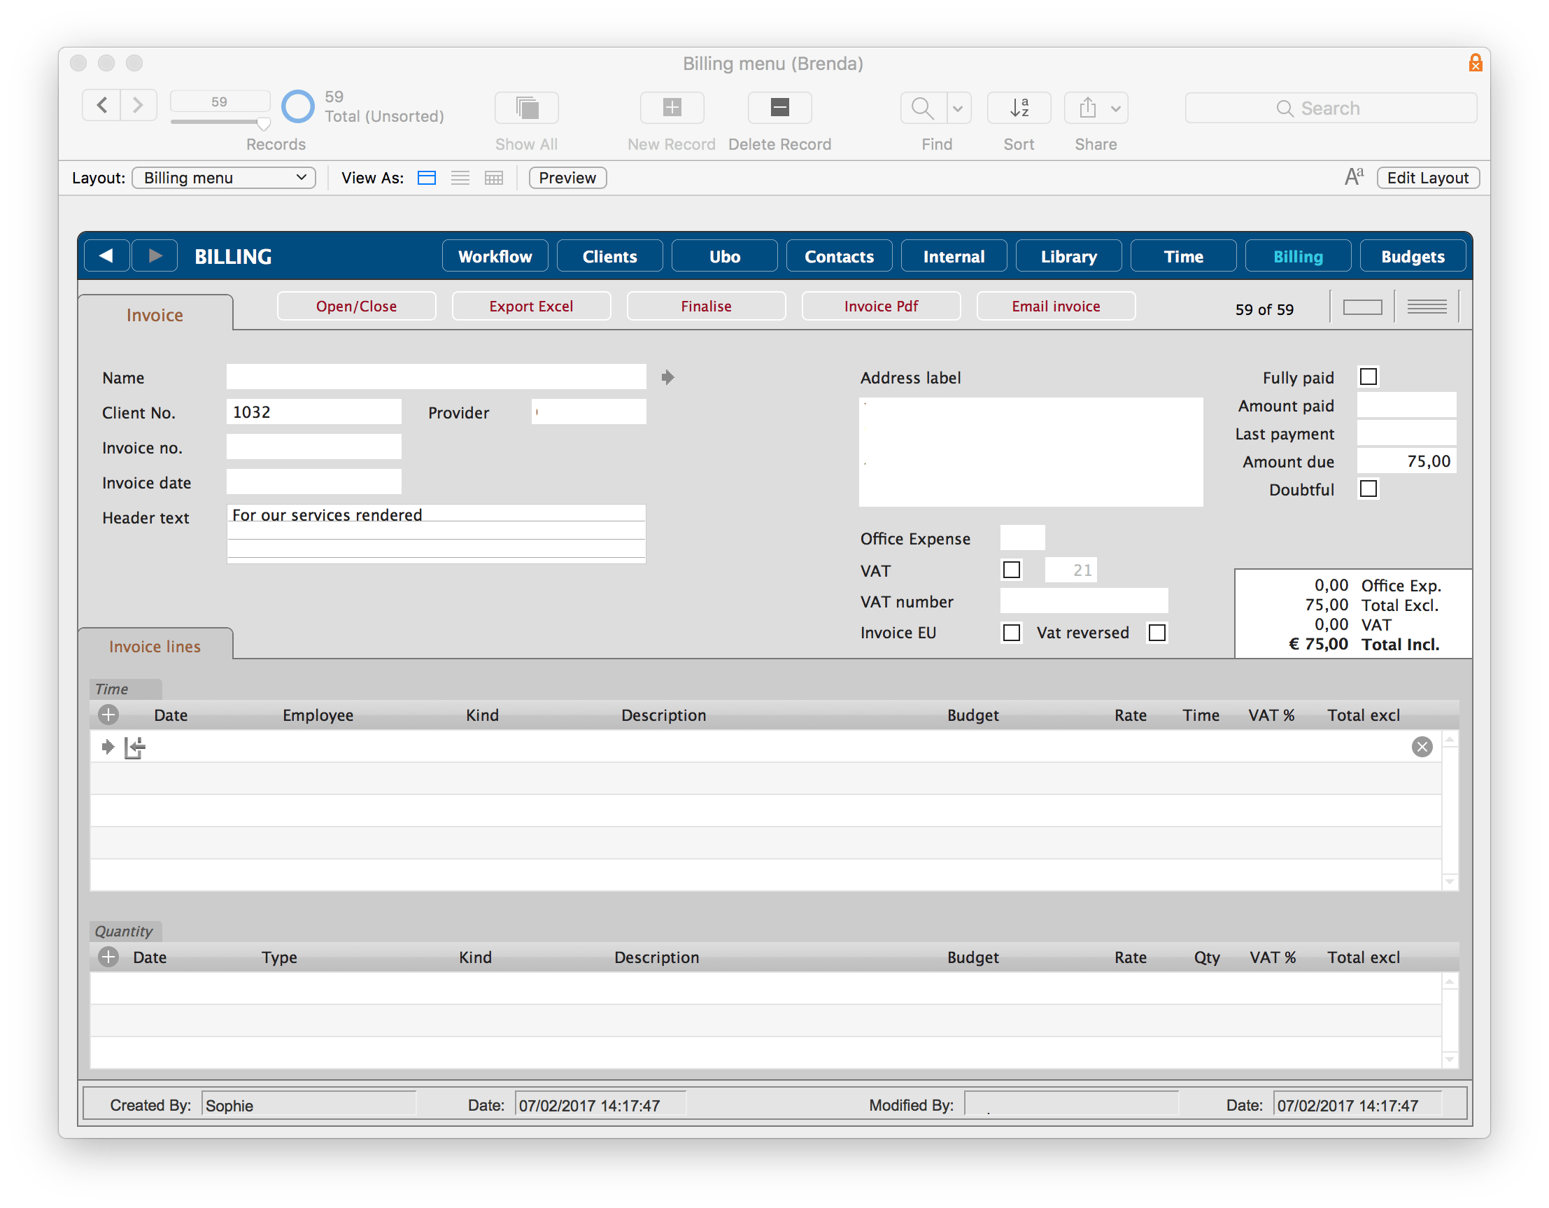Click the split line icon in Time row
The image size is (1549, 1208).
click(135, 747)
